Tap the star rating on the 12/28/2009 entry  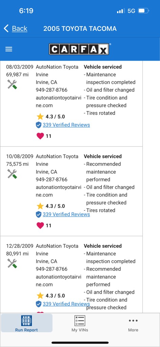(51, 295)
